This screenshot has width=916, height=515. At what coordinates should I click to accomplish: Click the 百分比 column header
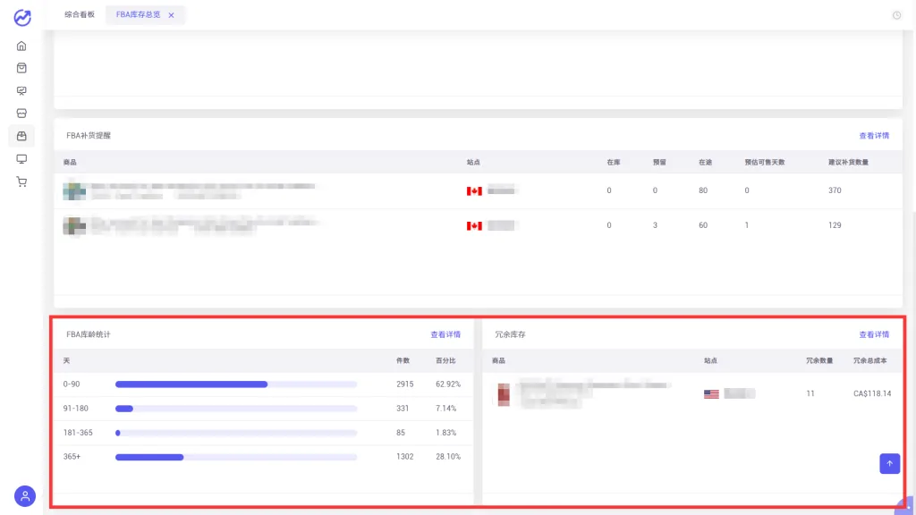tap(445, 361)
